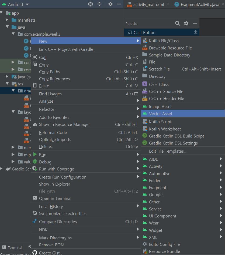Open the Add to Favorites submenu

[86, 117]
